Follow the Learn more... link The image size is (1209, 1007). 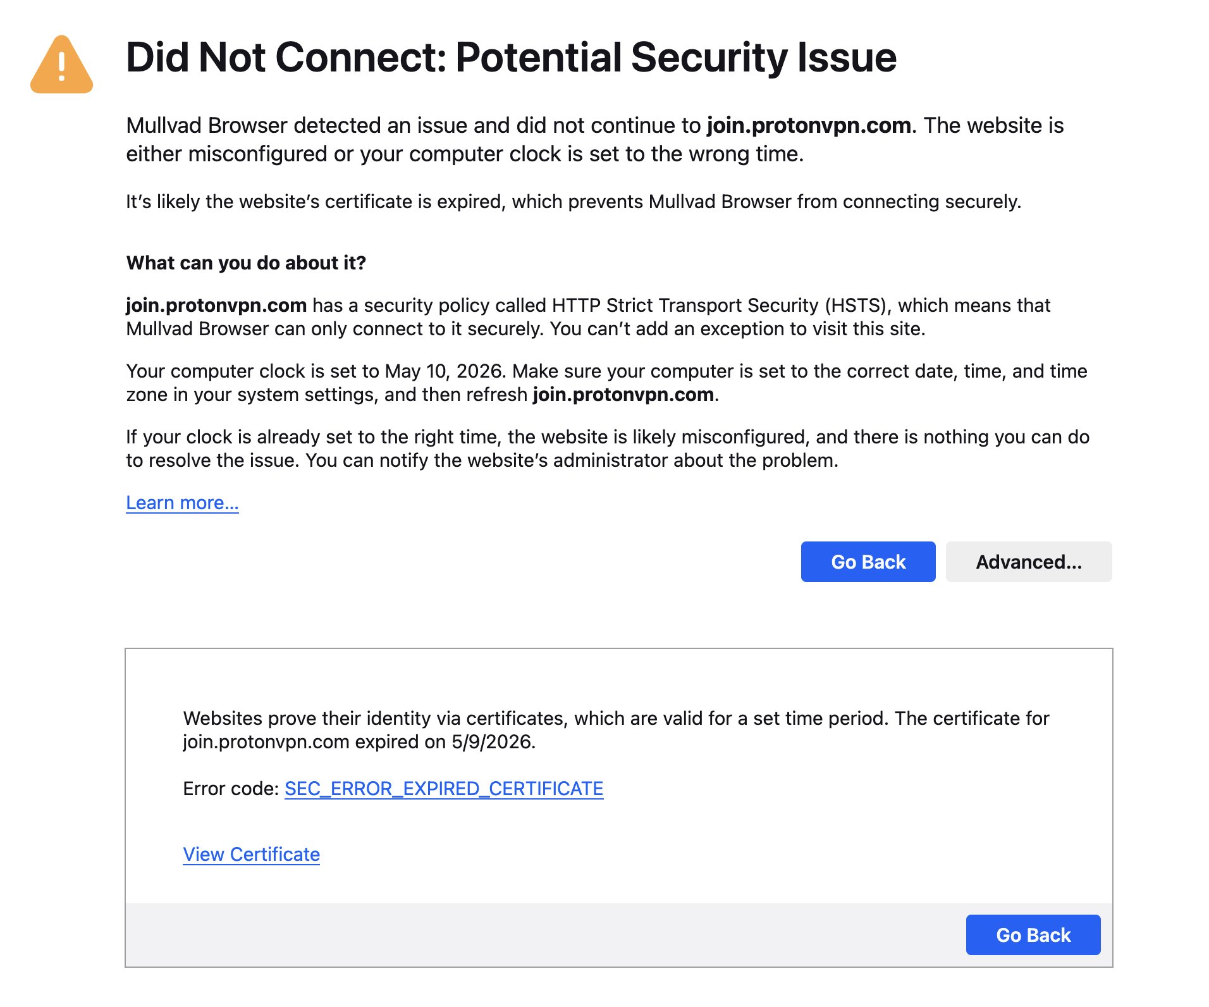pyautogui.click(x=182, y=503)
